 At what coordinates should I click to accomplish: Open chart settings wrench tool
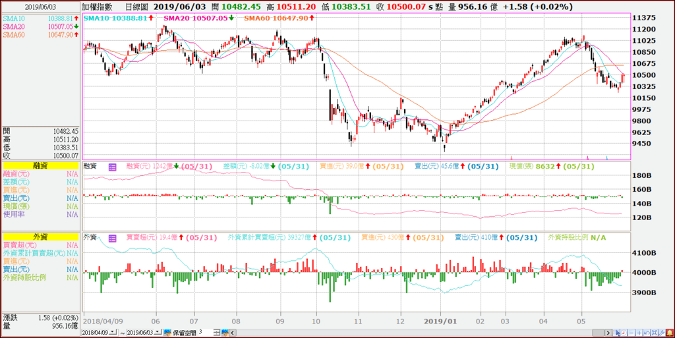click(x=662, y=333)
